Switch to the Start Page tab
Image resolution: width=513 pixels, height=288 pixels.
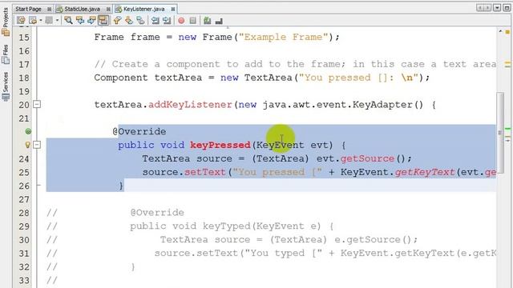pos(29,9)
